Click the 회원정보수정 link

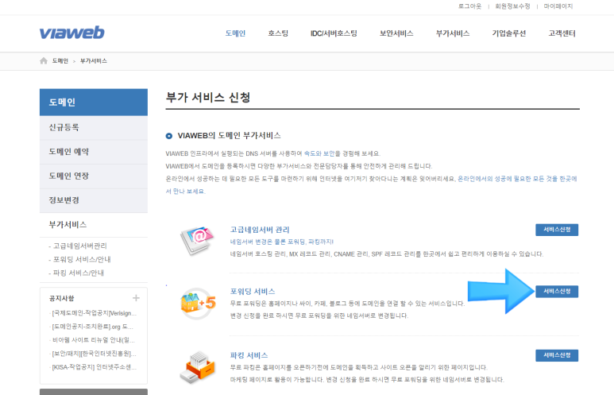click(512, 6)
